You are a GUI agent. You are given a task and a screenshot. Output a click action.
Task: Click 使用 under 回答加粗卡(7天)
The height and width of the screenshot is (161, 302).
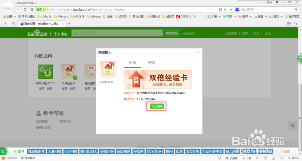(41, 89)
